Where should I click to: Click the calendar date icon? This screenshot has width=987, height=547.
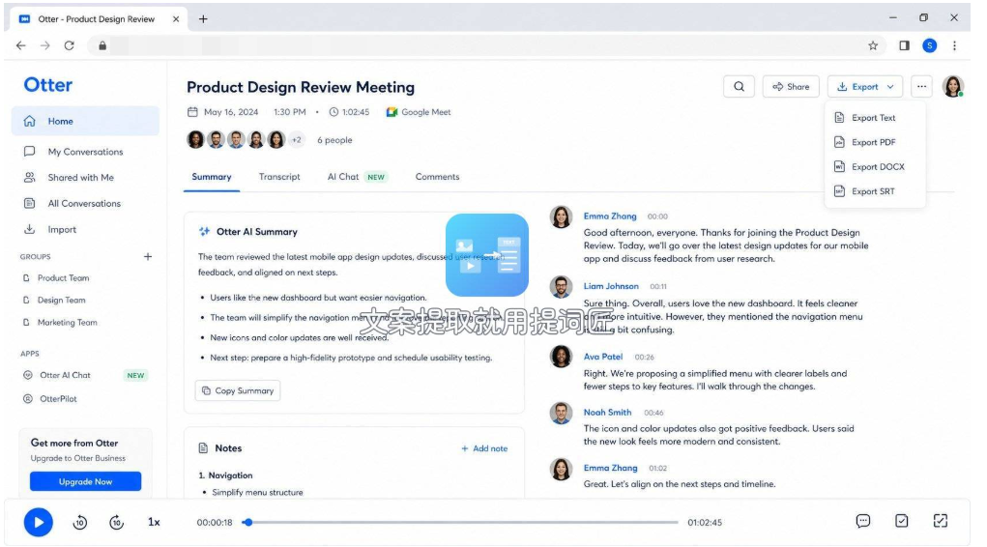click(x=192, y=112)
